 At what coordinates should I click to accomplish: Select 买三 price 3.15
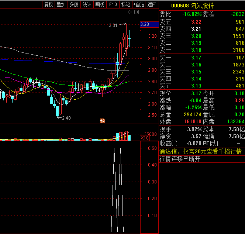196,72
